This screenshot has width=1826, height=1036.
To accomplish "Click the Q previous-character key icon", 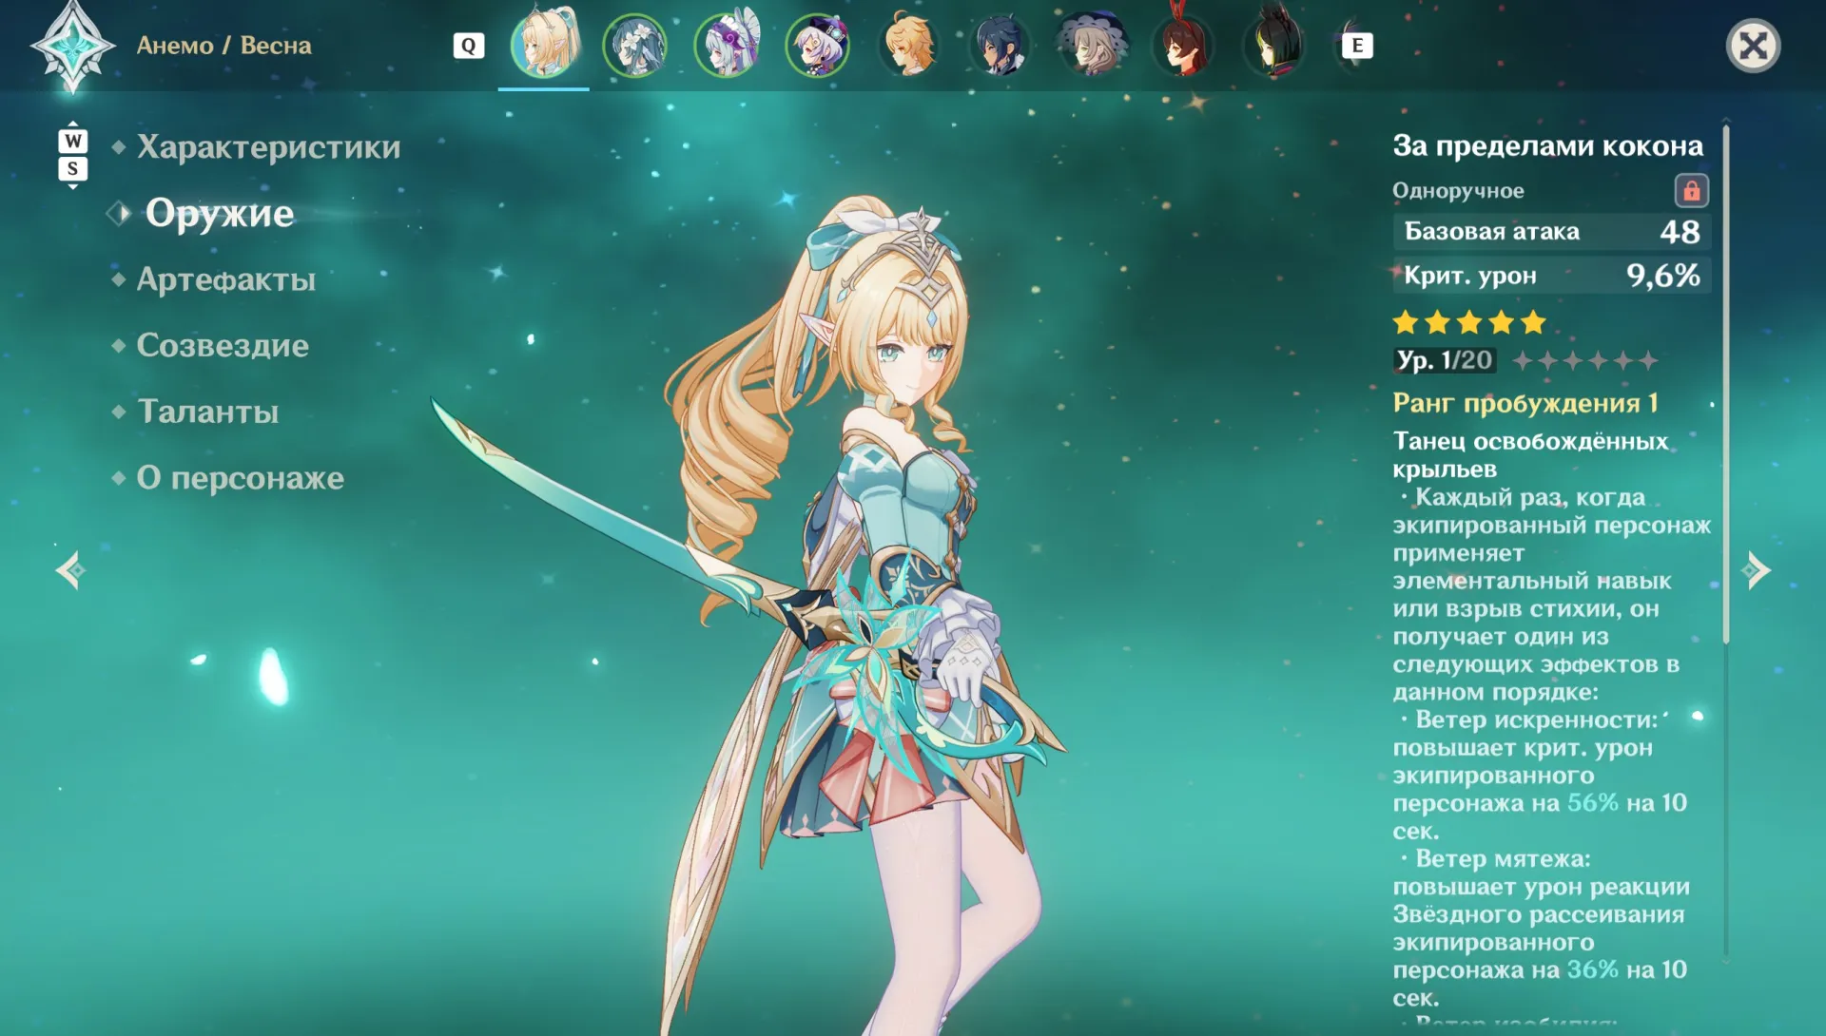I will [469, 46].
